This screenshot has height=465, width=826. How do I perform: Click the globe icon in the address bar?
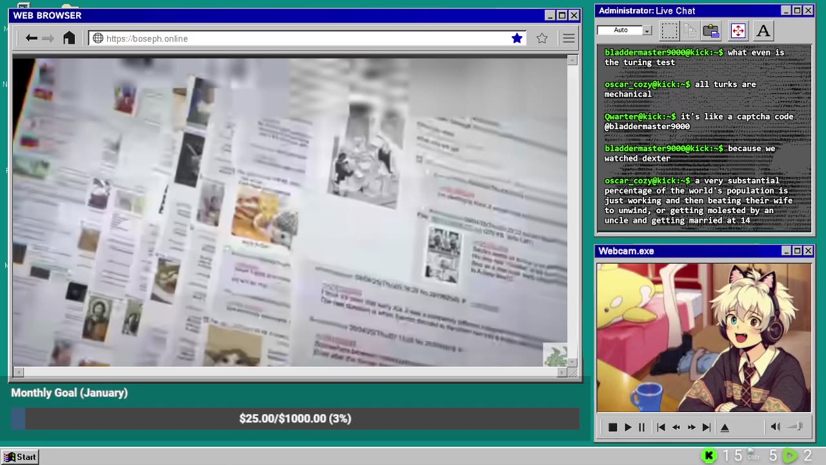pyautogui.click(x=98, y=38)
